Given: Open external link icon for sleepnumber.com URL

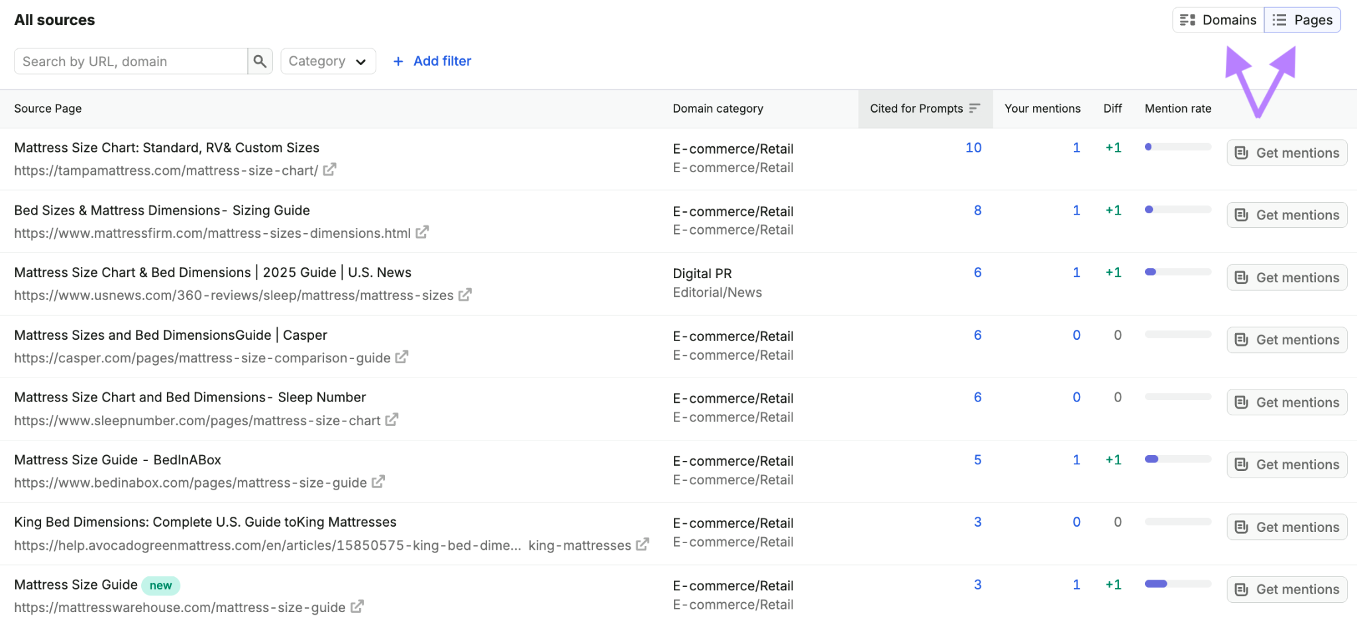Looking at the screenshot, I should [392, 420].
